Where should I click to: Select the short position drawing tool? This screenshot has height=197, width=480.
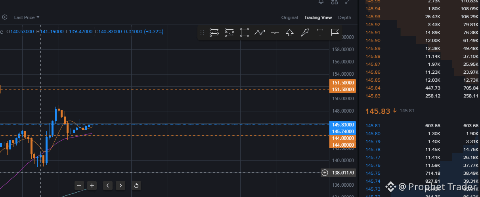click(229, 33)
